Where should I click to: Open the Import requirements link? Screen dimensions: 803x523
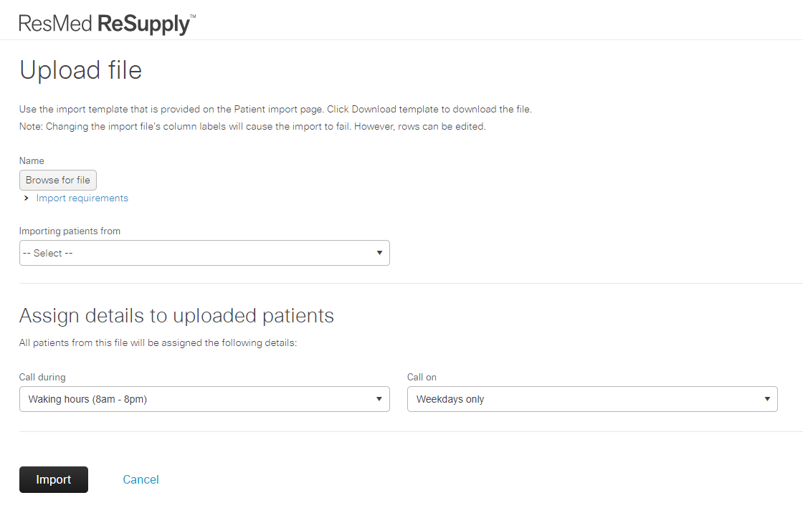click(82, 198)
